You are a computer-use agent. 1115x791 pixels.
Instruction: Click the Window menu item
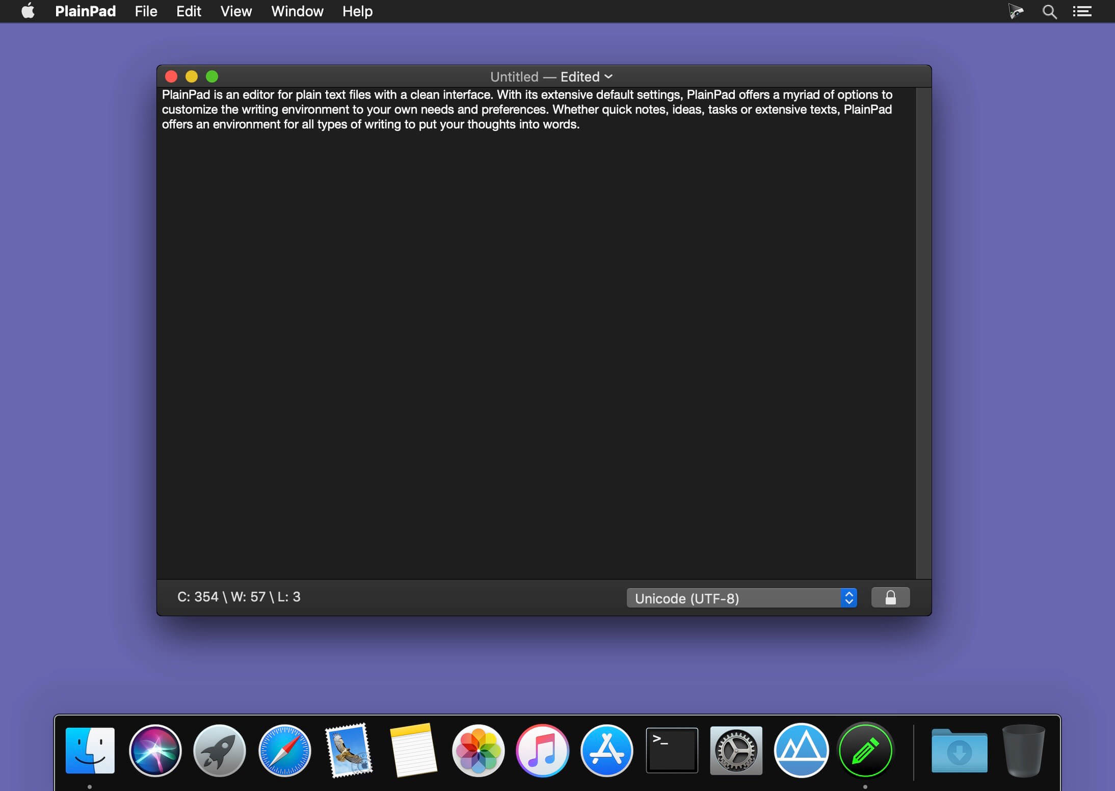click(x=297, y=11)
